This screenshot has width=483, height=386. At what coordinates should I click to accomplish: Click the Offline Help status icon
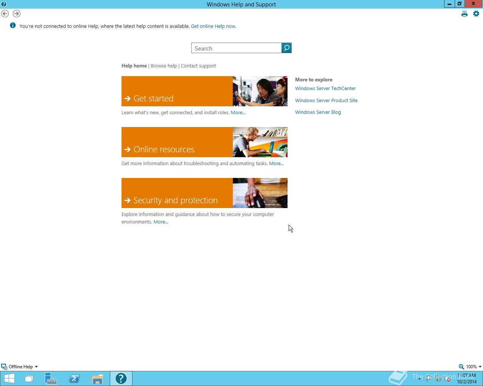point(4,366)
